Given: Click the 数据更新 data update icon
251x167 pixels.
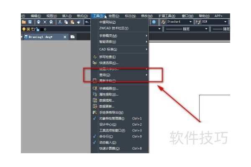Looking at the screenshot, I should [95, 106].
